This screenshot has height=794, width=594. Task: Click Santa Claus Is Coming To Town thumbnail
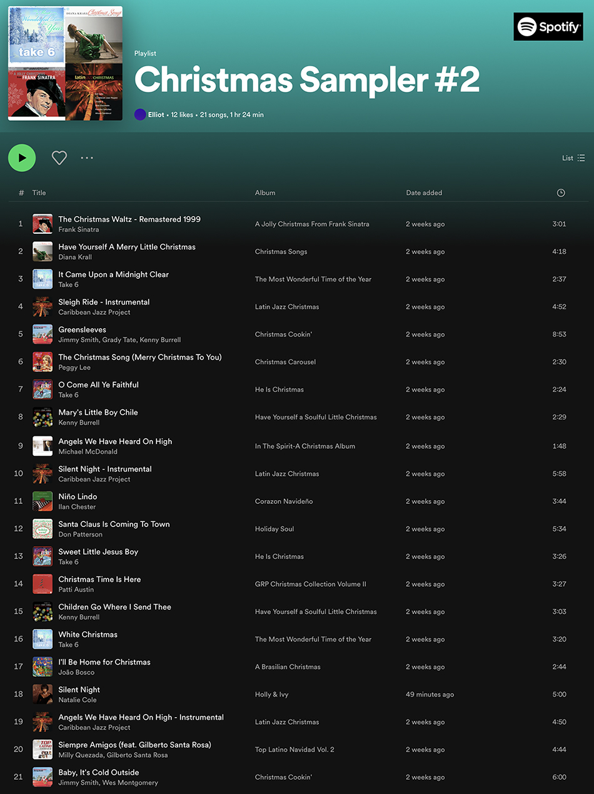click(x=43, y=528)
